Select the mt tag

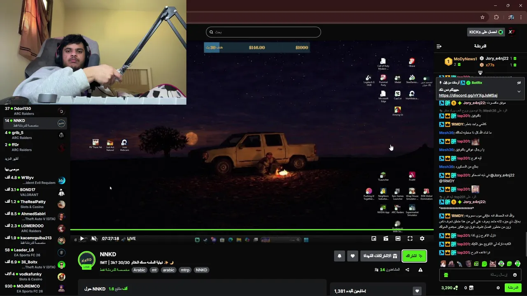tap(154, 270)
